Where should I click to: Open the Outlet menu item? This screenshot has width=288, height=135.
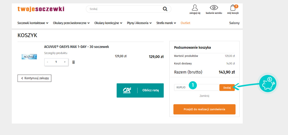click(x=186, y=23)
